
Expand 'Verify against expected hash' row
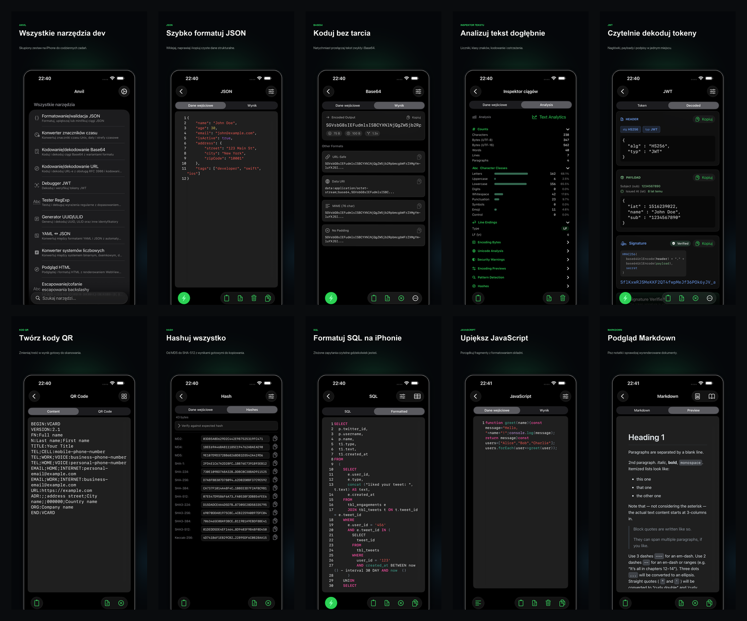coord(226,426)
